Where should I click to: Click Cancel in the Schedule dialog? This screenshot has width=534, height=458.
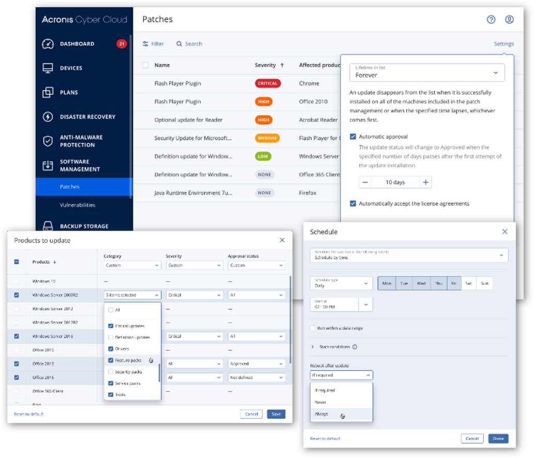coord(472,438)
